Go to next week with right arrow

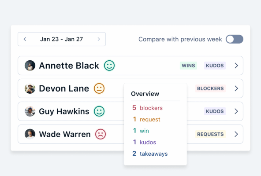coord(99,39)
